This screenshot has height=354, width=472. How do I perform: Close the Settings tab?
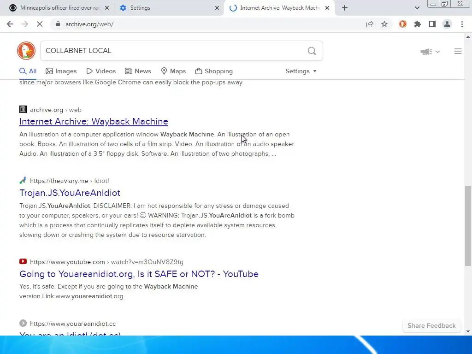point(217,8)
